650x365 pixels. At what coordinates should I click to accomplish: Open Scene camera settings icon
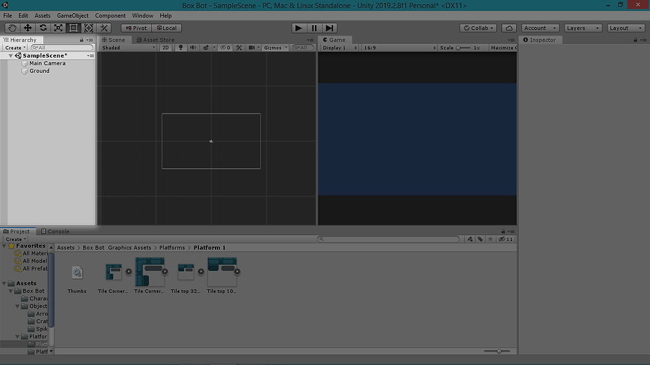click(x=251, y=48)
